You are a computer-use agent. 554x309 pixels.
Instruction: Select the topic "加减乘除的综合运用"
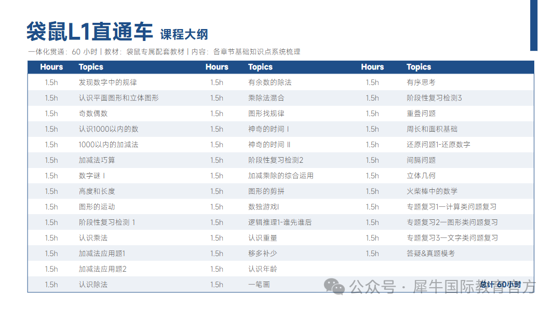pos(281,176)
